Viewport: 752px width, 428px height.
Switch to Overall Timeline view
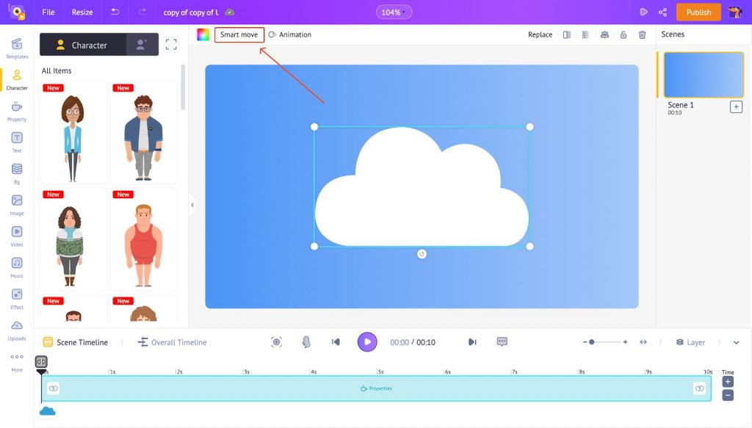point(173,342)
